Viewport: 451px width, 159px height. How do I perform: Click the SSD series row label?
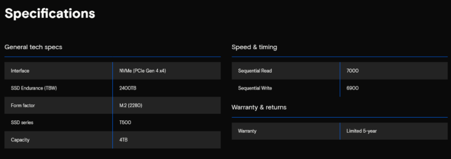point(22,123)
